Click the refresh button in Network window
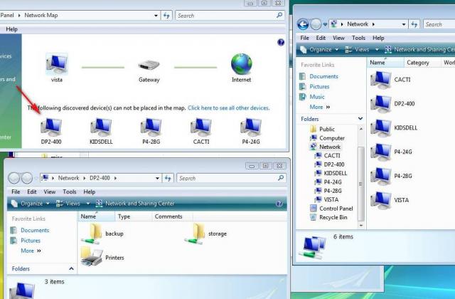The width and height of the screenshot is (455, 299). click(x=414, y=24)
